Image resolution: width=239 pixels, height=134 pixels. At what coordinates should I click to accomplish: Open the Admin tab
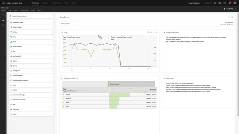coord(74,3)
